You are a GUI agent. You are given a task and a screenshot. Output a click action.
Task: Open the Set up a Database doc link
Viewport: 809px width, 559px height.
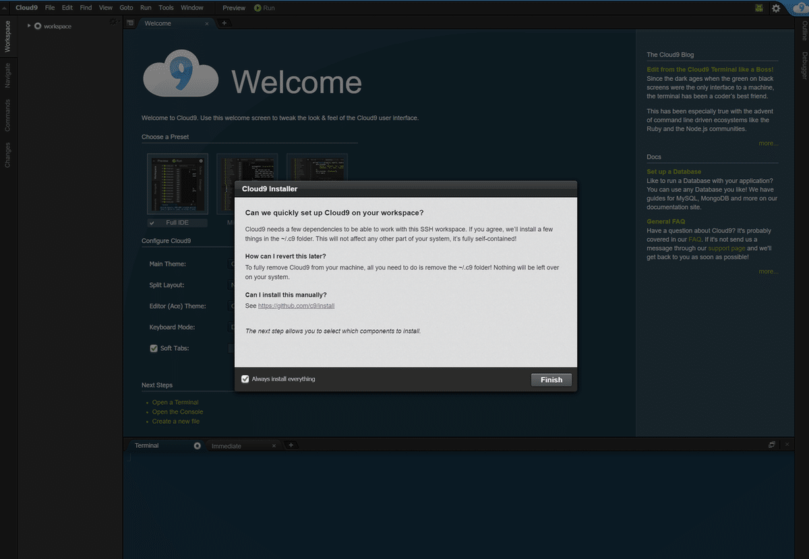(673, 172)
